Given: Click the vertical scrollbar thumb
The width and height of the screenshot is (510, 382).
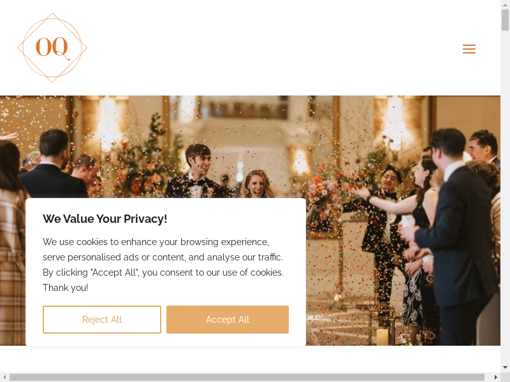Looking at the screenshot, I should (x=505, y=20).
